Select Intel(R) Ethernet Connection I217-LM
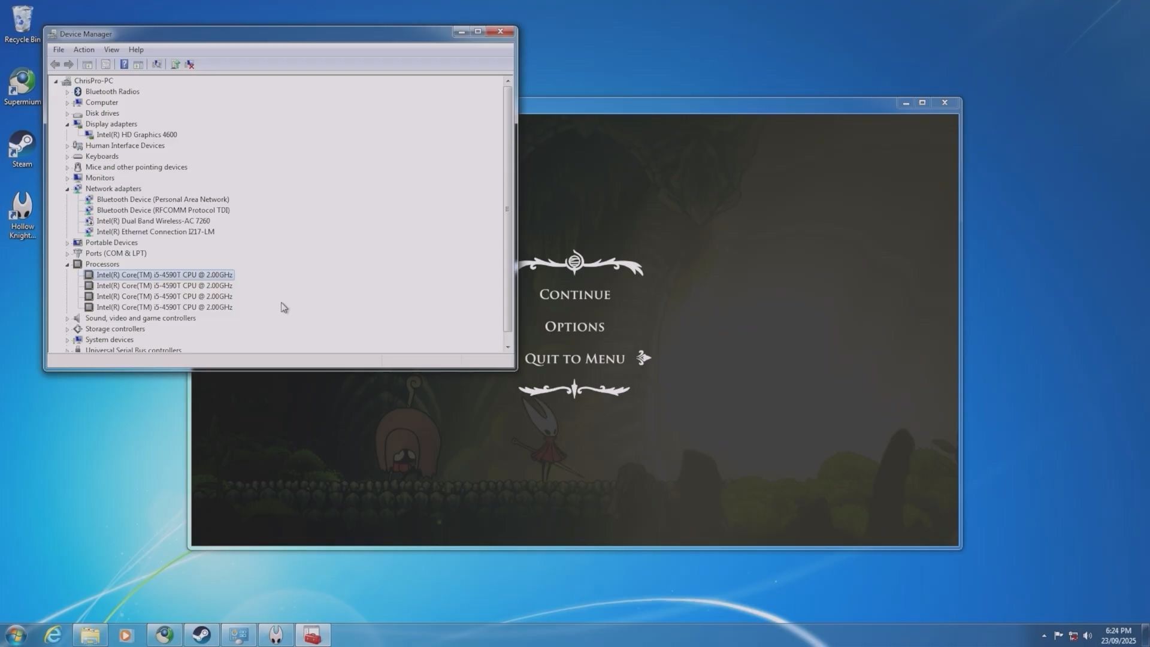The width and height of the screenshot is (1150, 647). (155, 232)
